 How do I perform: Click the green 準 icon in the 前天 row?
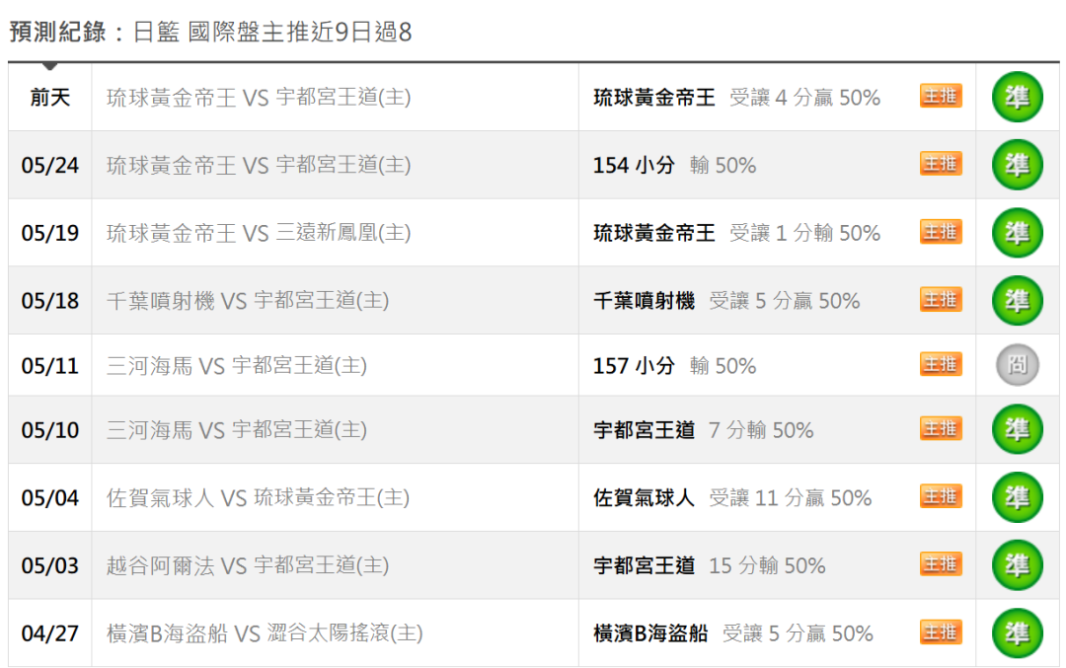[x=1017, y=97]
